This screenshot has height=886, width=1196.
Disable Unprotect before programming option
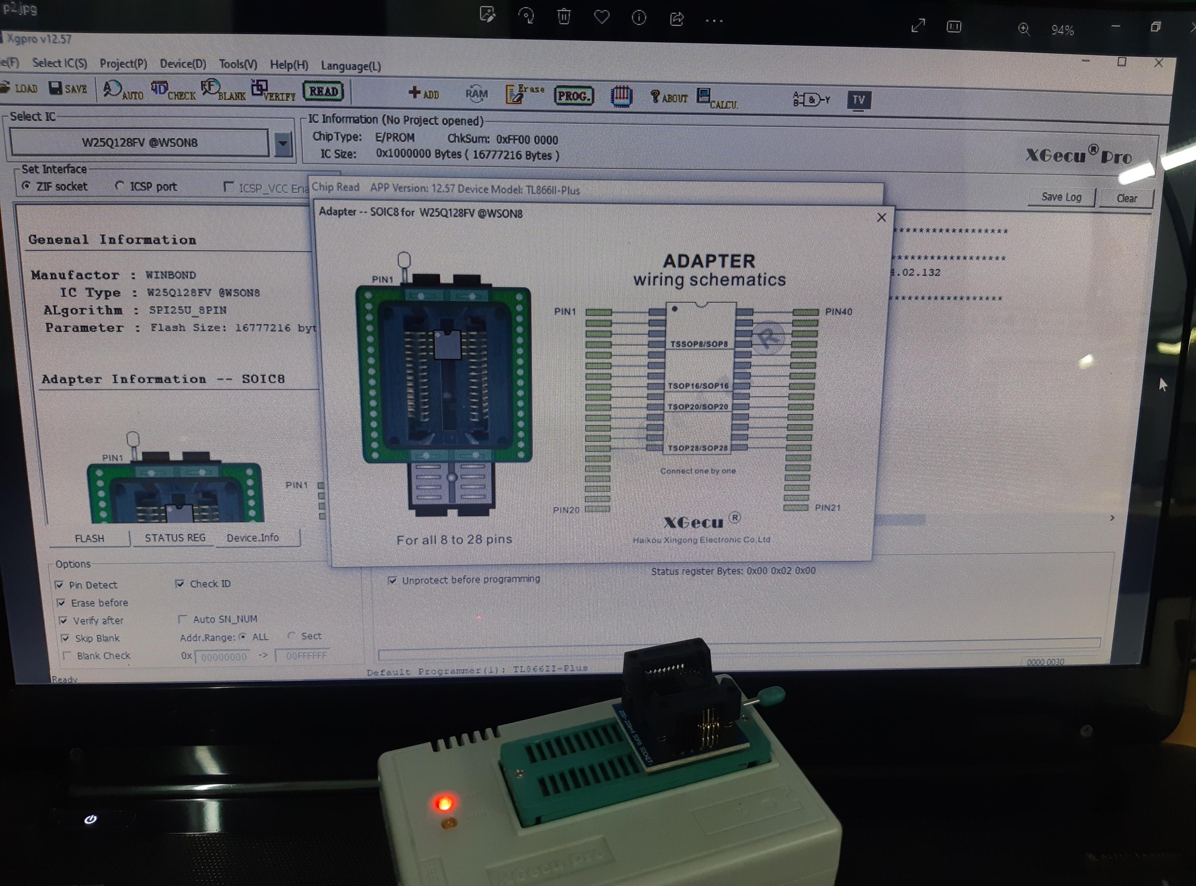pyautogui.click(x=393, y=580)
